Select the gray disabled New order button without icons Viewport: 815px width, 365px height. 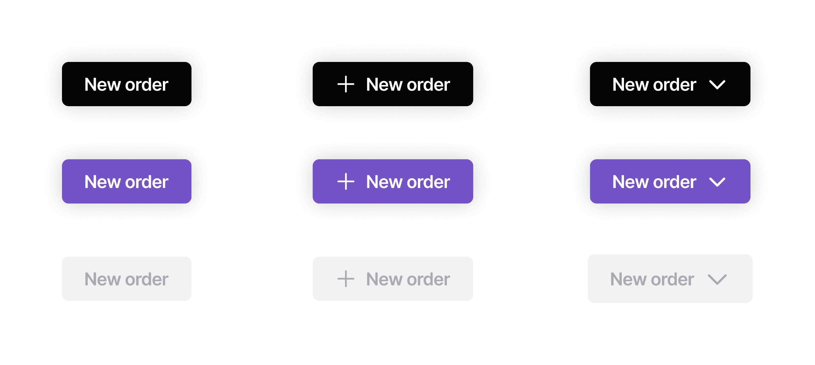[x=127, y=279]
